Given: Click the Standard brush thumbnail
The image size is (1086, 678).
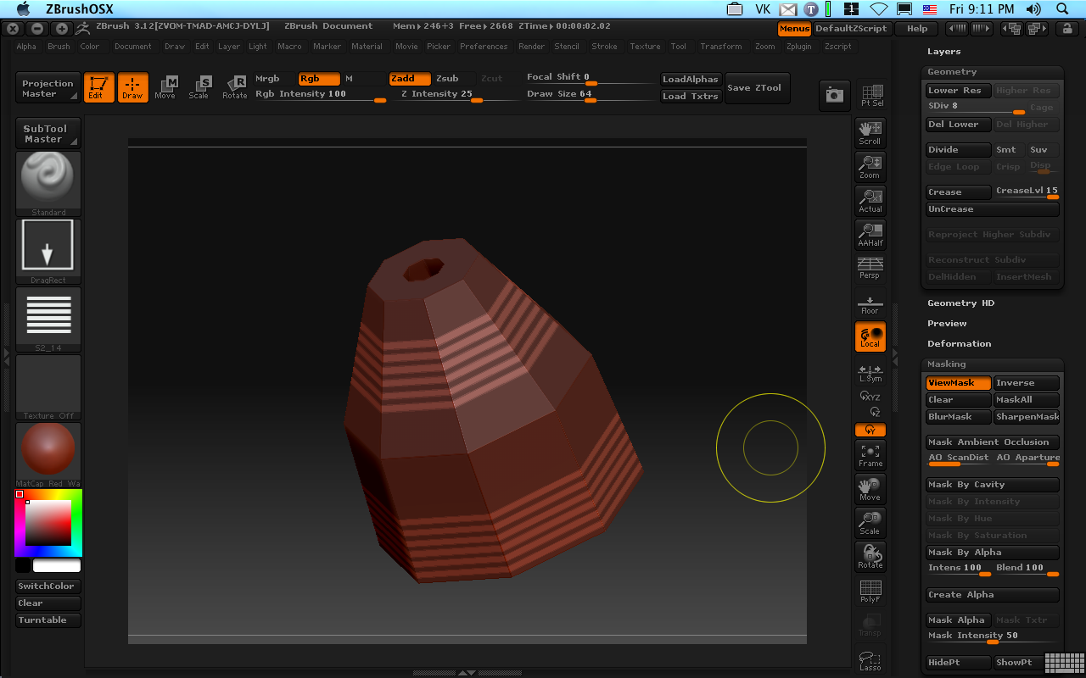Looking at the screenshot, I should pyautogui.click(x=48, y=181).
